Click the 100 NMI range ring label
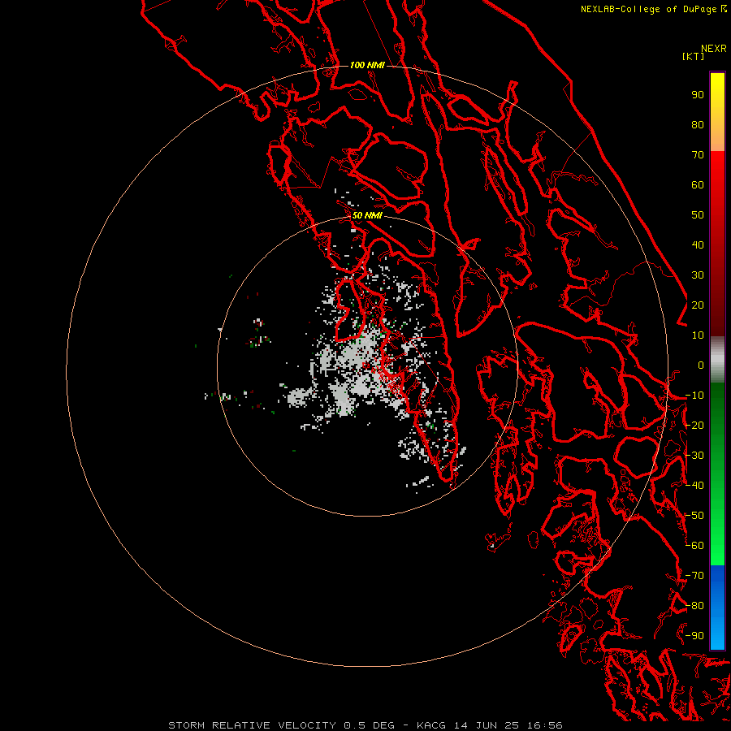Image resolution: width=731 pixels, height=731 pixels. (367, 65)
